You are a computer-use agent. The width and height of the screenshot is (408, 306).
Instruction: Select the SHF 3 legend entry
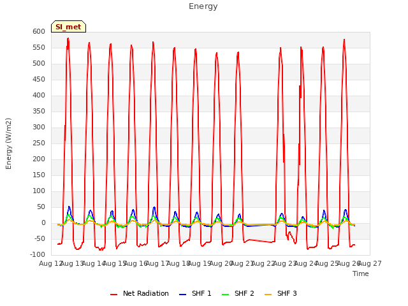point(280,293)
